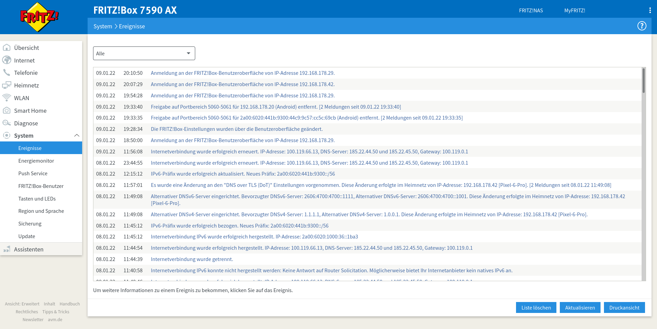Viewport: 657px width, 329px height.
Task: Open the three-dot options menu
Action: [x=650, y=10]
